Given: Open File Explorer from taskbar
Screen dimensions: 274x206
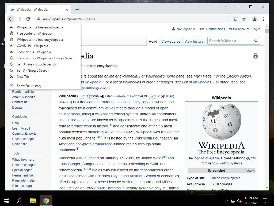Looking at the screenshot, I should [x=33, y=201].
